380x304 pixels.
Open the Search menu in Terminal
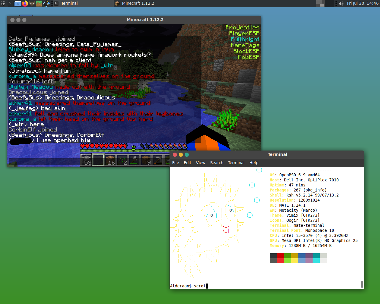(x=217, y=163)
